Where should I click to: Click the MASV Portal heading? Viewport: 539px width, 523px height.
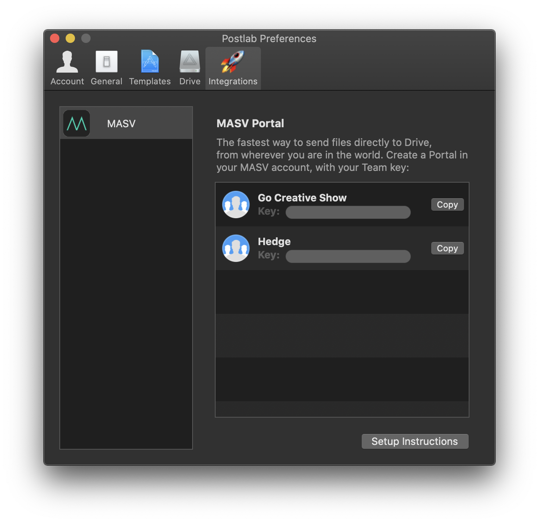tap(250, 123)
